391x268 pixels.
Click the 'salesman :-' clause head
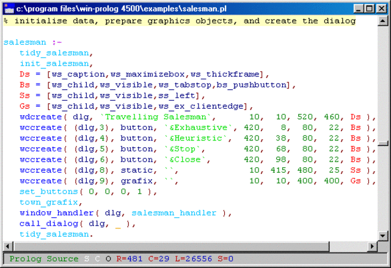[32, 42]
